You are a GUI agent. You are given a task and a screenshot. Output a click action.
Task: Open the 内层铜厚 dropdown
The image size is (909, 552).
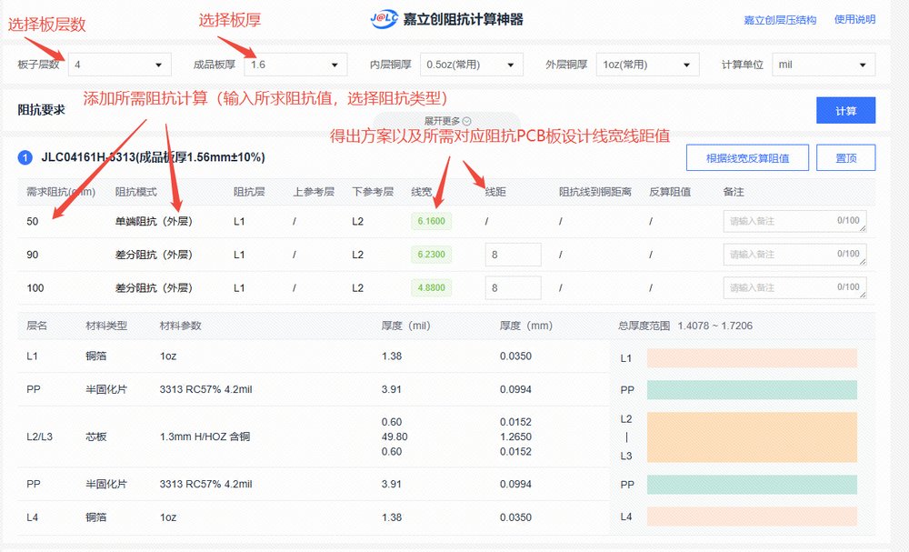[x=472, y=65]
